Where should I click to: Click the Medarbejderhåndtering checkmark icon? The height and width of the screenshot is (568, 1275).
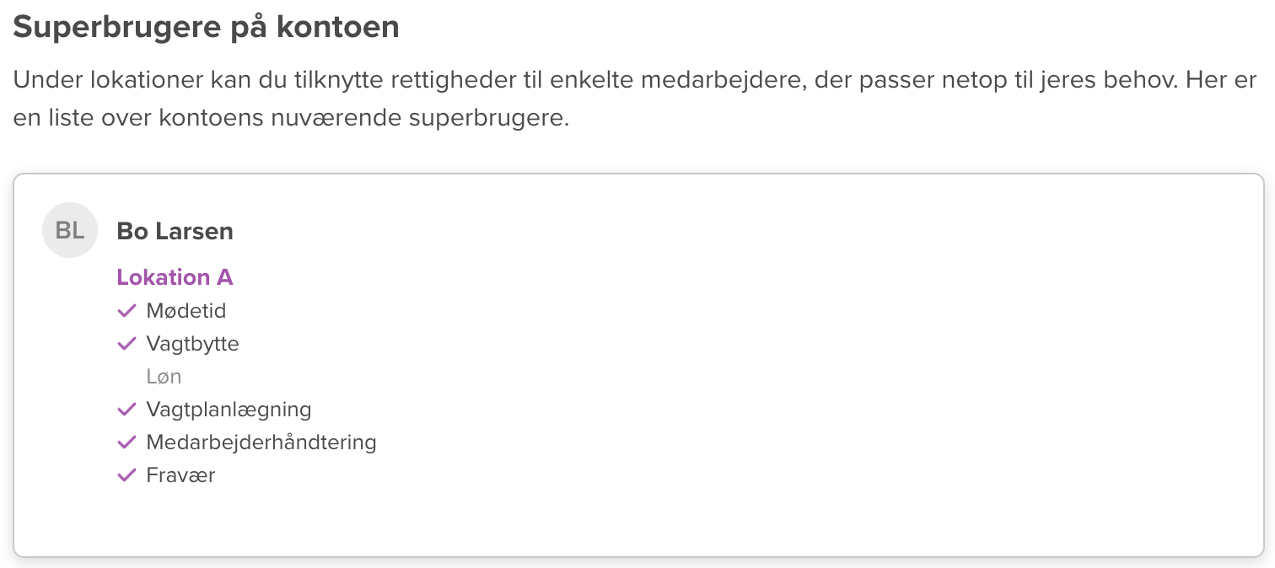tap(126, 442)
